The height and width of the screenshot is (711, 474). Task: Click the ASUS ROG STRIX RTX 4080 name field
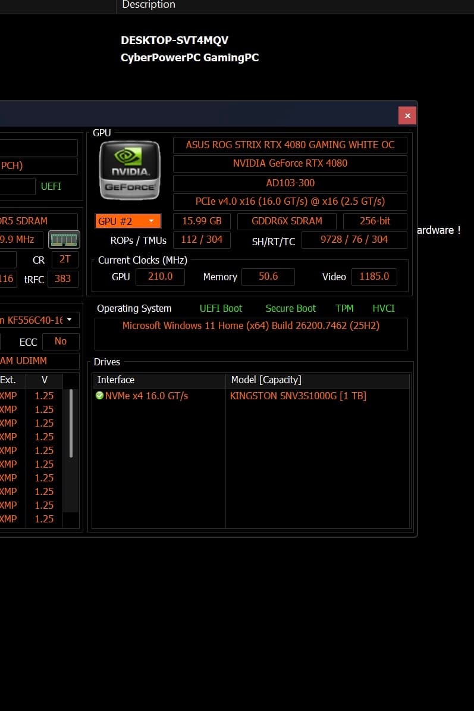(x=290, y=145)
